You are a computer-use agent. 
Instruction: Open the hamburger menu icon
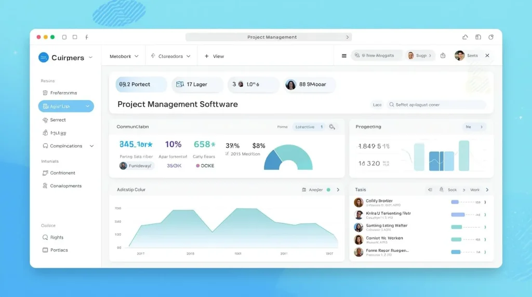tap(344, 56)
